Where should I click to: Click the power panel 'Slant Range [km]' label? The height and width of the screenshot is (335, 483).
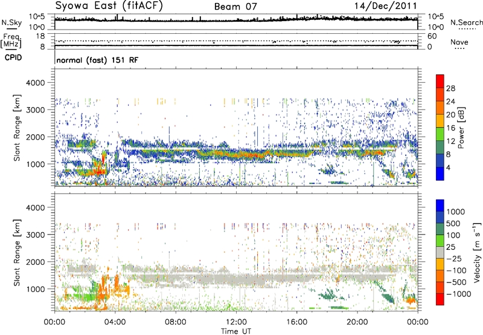(17, 128)
